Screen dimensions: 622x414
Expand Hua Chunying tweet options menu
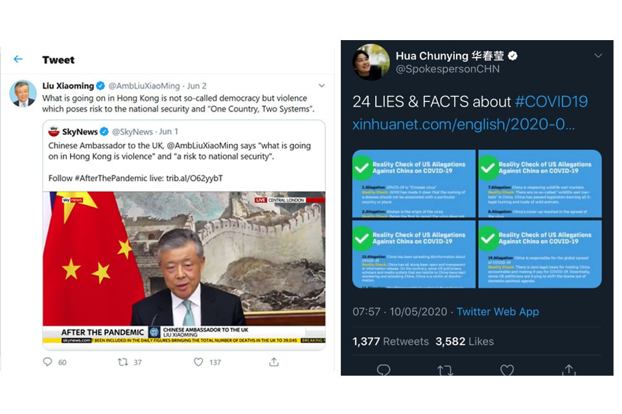598,56
